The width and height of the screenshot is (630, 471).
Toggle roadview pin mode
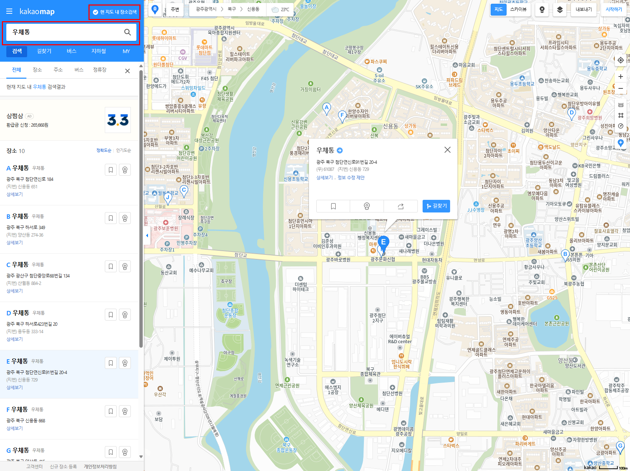coord(542,10)
